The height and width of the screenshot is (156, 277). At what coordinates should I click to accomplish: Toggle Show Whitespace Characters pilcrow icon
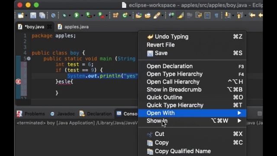(x=216, y=16)
